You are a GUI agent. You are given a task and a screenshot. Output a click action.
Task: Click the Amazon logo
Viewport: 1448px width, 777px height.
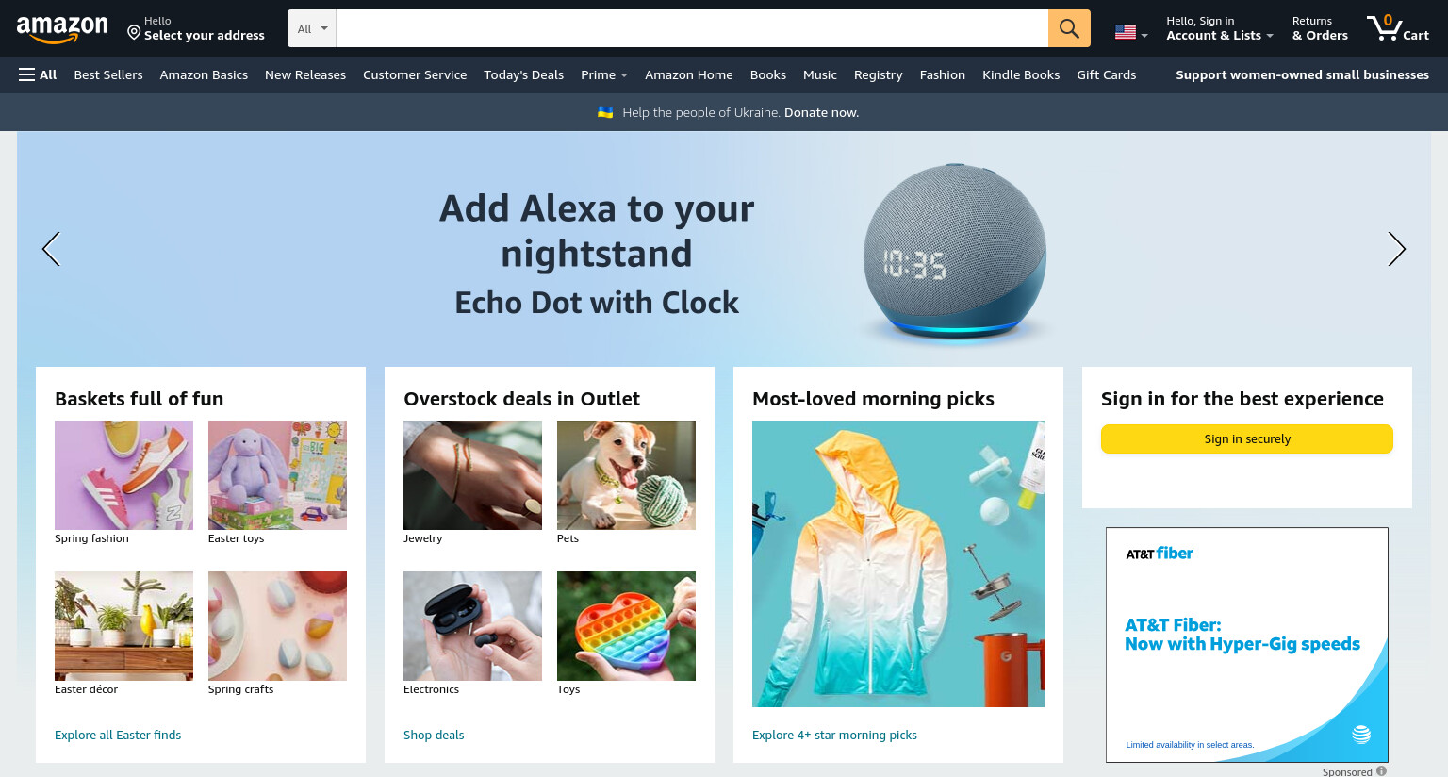tap(62, 29)
